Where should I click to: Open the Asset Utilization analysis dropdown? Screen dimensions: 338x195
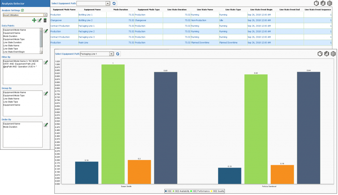click(x=45, y=15)
